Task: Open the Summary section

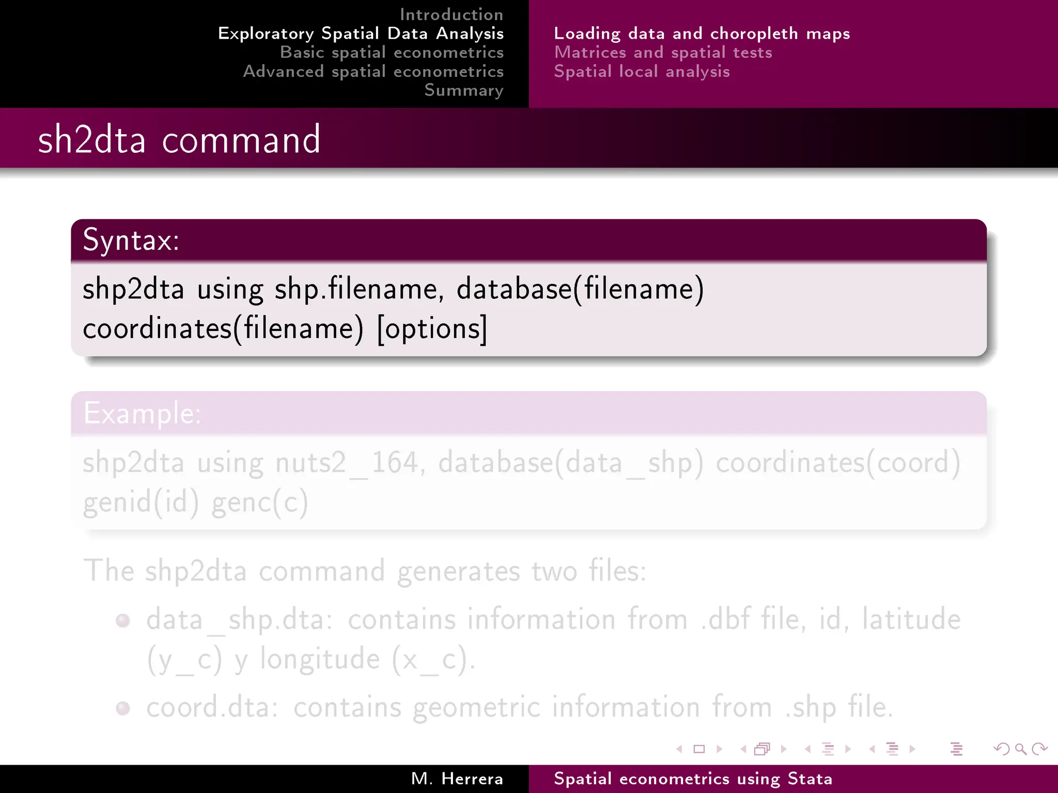Action: pyautogui.click(x=464, y=90)
